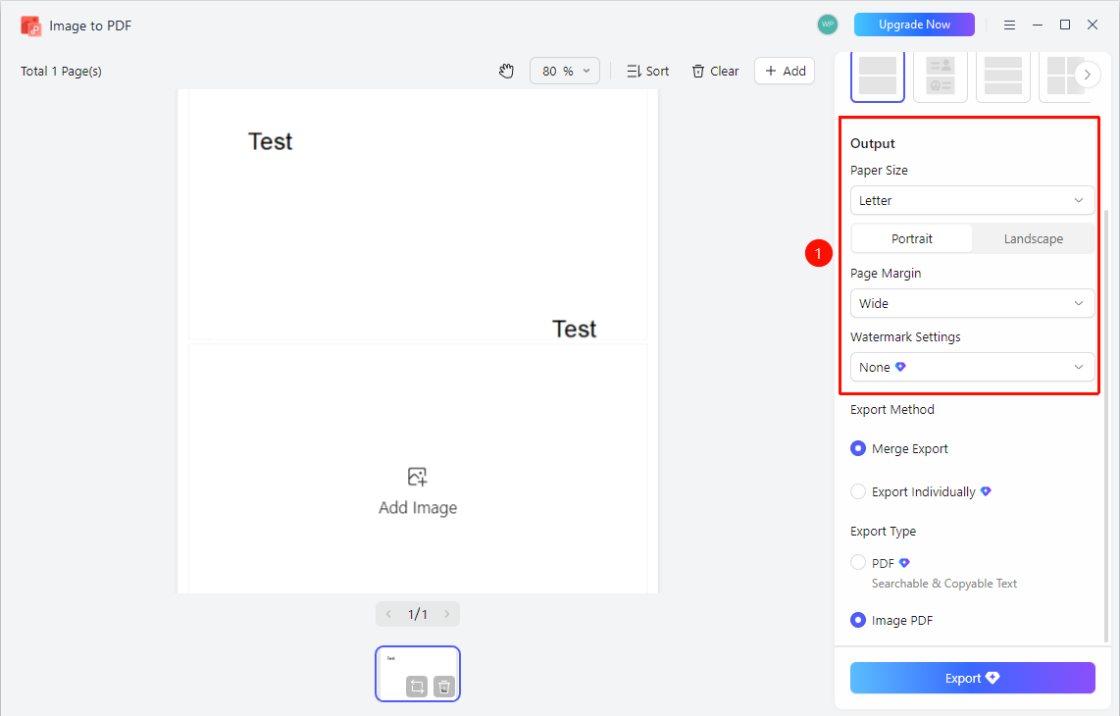Viewport: 1120px width, 716px height.
Task: Click the premium diamond next to PDF
Action: [x=904, y=563]
